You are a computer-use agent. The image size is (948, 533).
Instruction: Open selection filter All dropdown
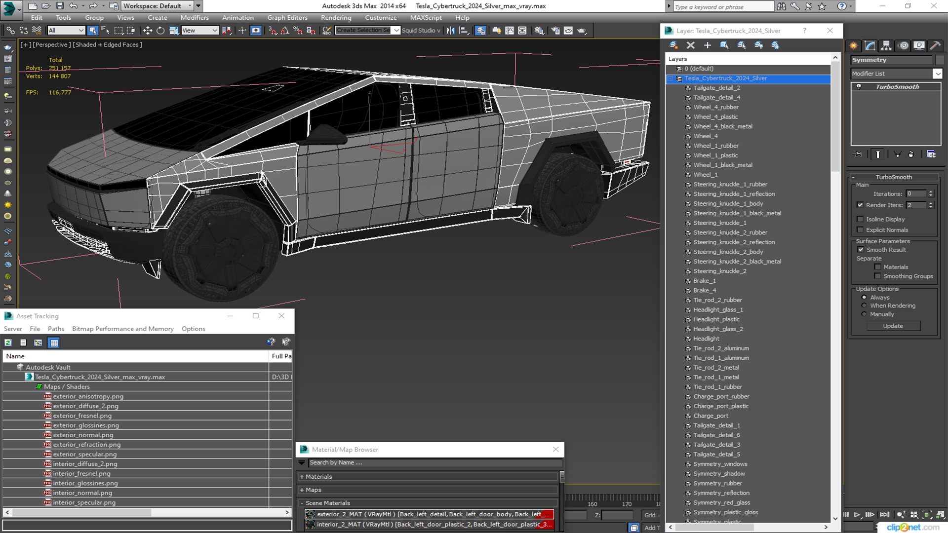click(x=66, y=31)
